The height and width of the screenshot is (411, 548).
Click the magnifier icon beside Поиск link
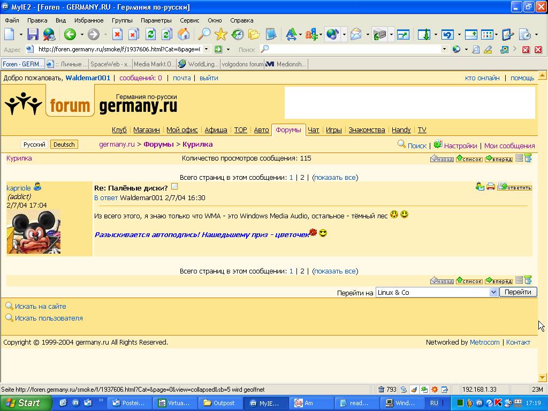[x=401, y=143]
